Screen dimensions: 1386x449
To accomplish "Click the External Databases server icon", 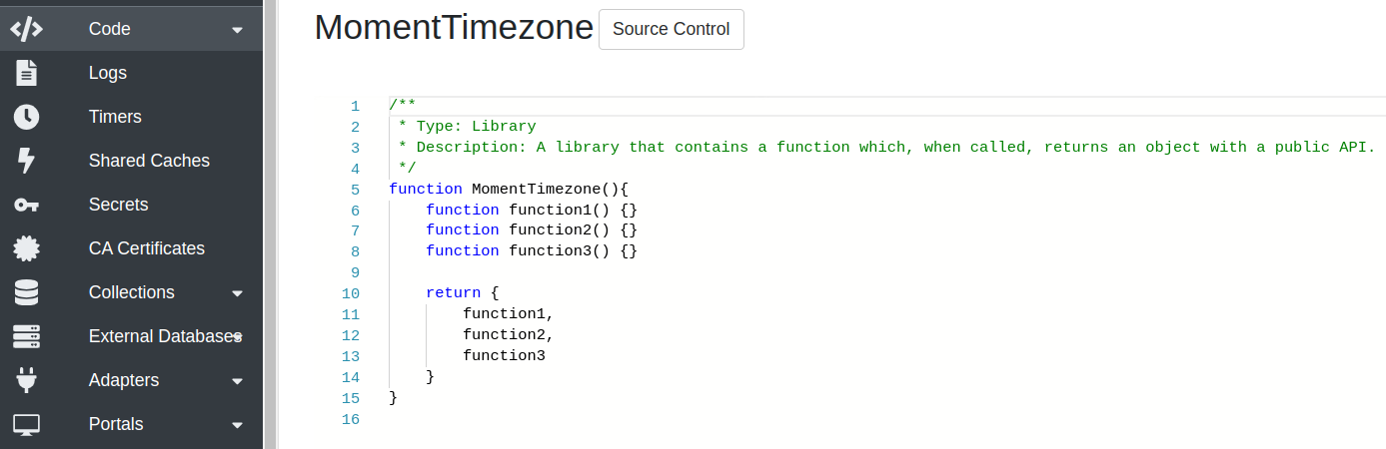I will pos(26,336).
